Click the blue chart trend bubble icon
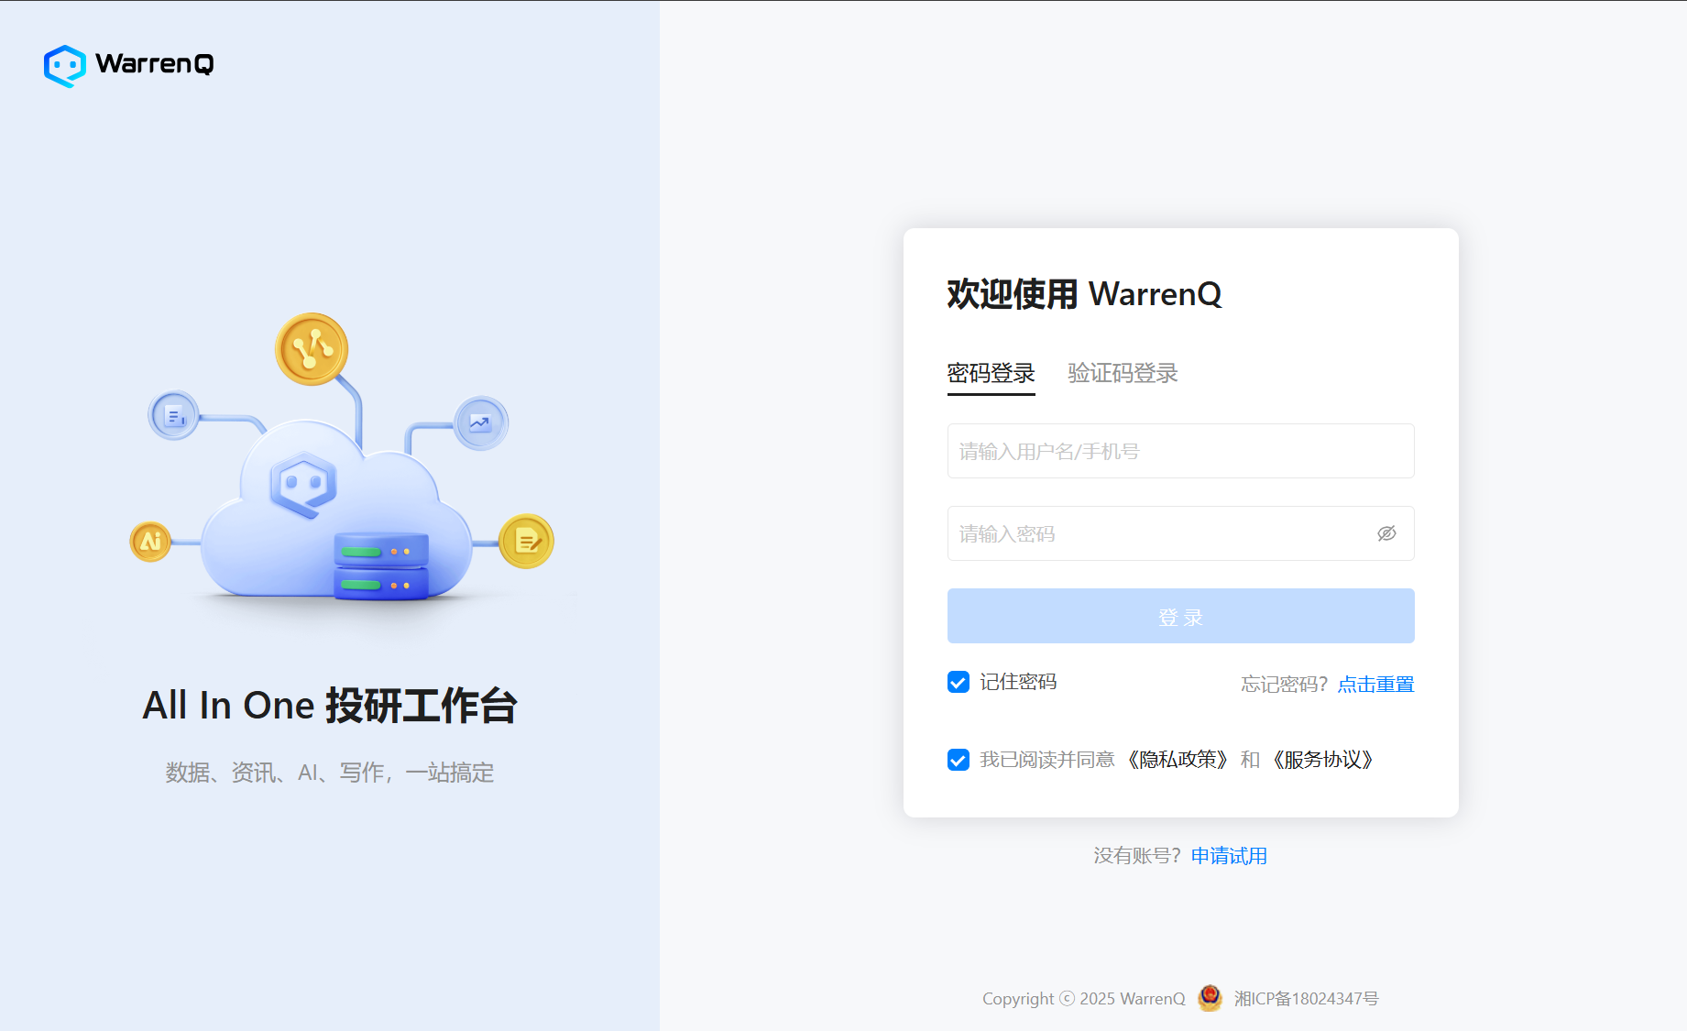Screen dimensions: 1687x1031 [x=481, y=422]
